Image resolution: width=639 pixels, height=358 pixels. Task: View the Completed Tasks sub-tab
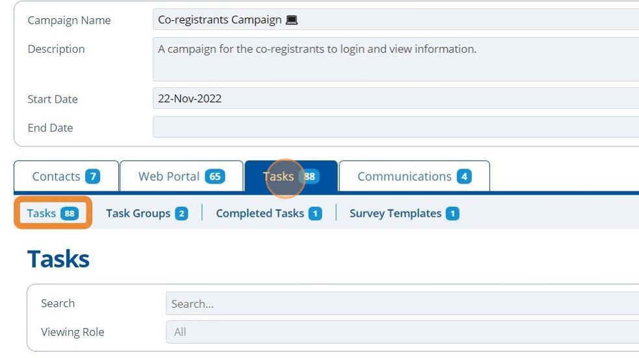[x=260, y=213]
